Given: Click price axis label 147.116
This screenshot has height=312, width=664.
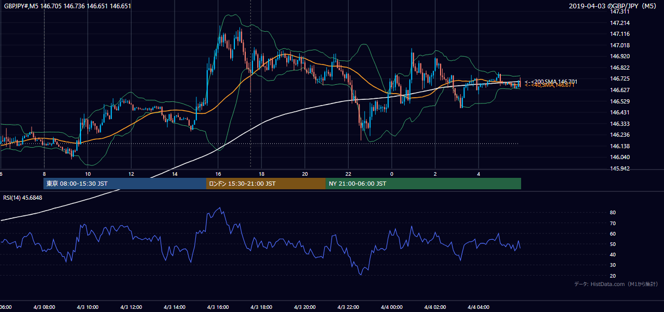Looking at the screenshot, I should click(x=620, y=34).
